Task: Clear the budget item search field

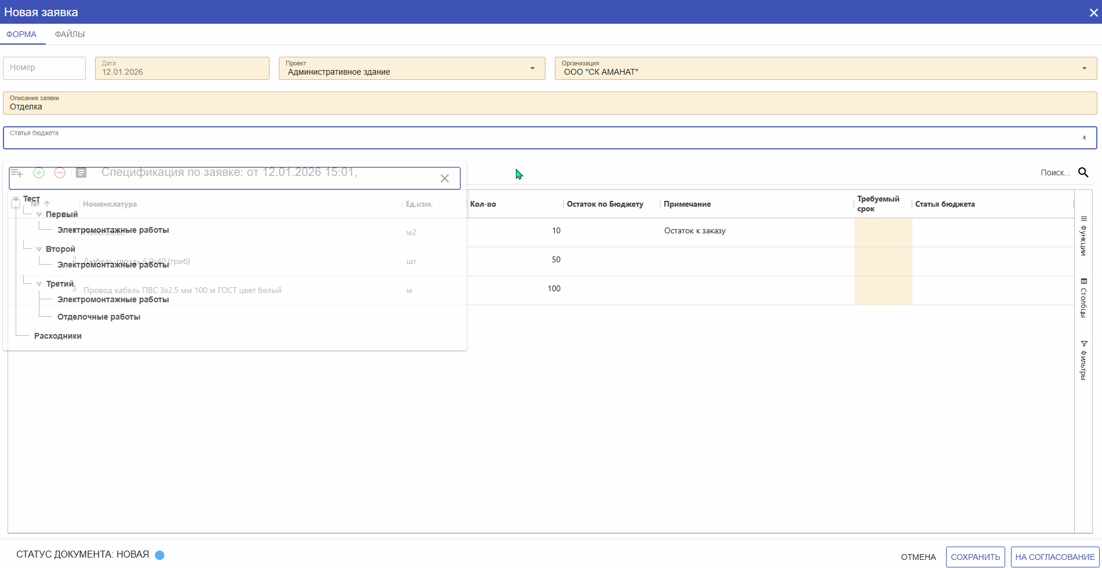Action: tap(445, 178)
